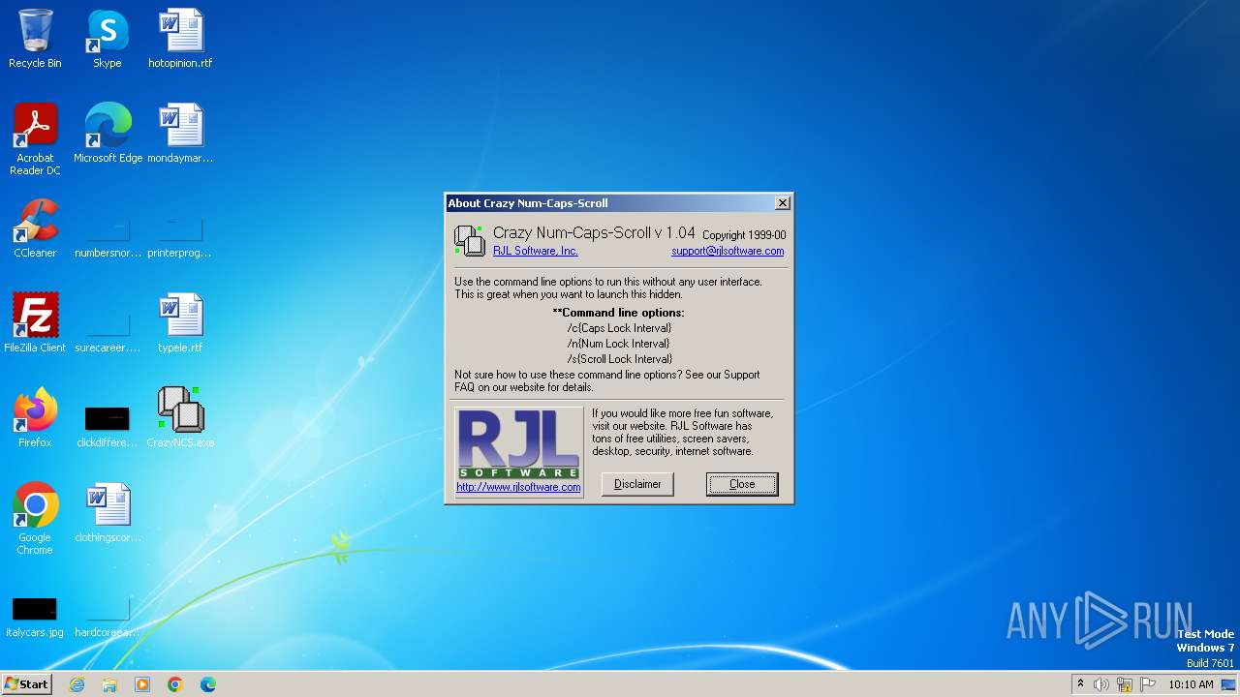Launch Microsoft Edge desktop shortcut

click(108, 134)
